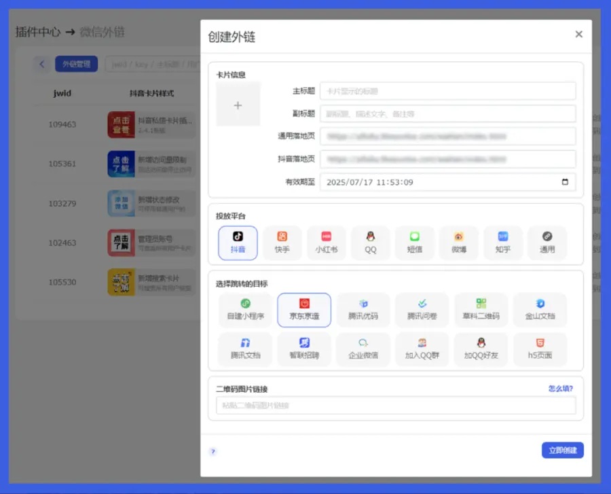611x494 pixels.
Task: Select the 小红书 platform icon
Action: point(326,243)
